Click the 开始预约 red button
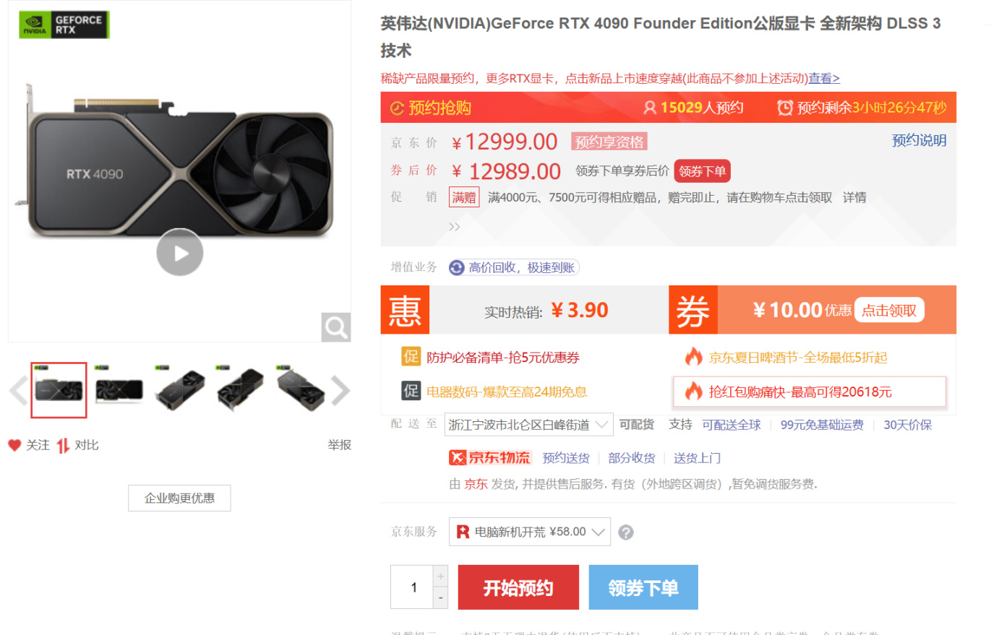Viewport: 991px width, 635px height. (518, 587)
